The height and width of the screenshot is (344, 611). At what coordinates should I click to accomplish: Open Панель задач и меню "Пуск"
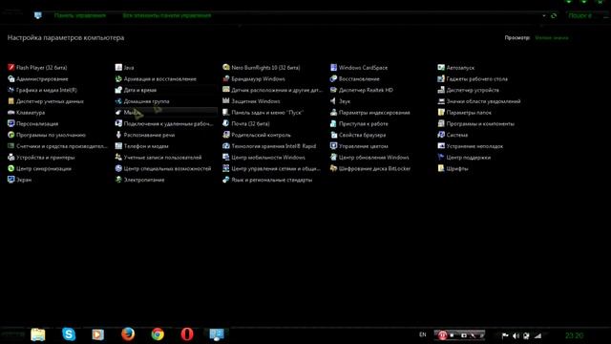pyautogui.click(x=267, y=113)
